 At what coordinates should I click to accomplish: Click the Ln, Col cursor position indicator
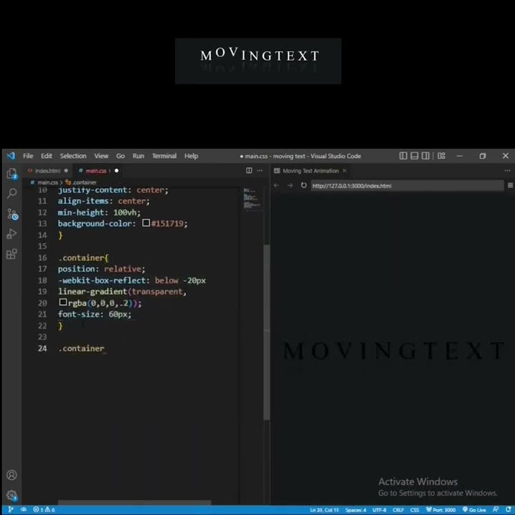point(324,510)
